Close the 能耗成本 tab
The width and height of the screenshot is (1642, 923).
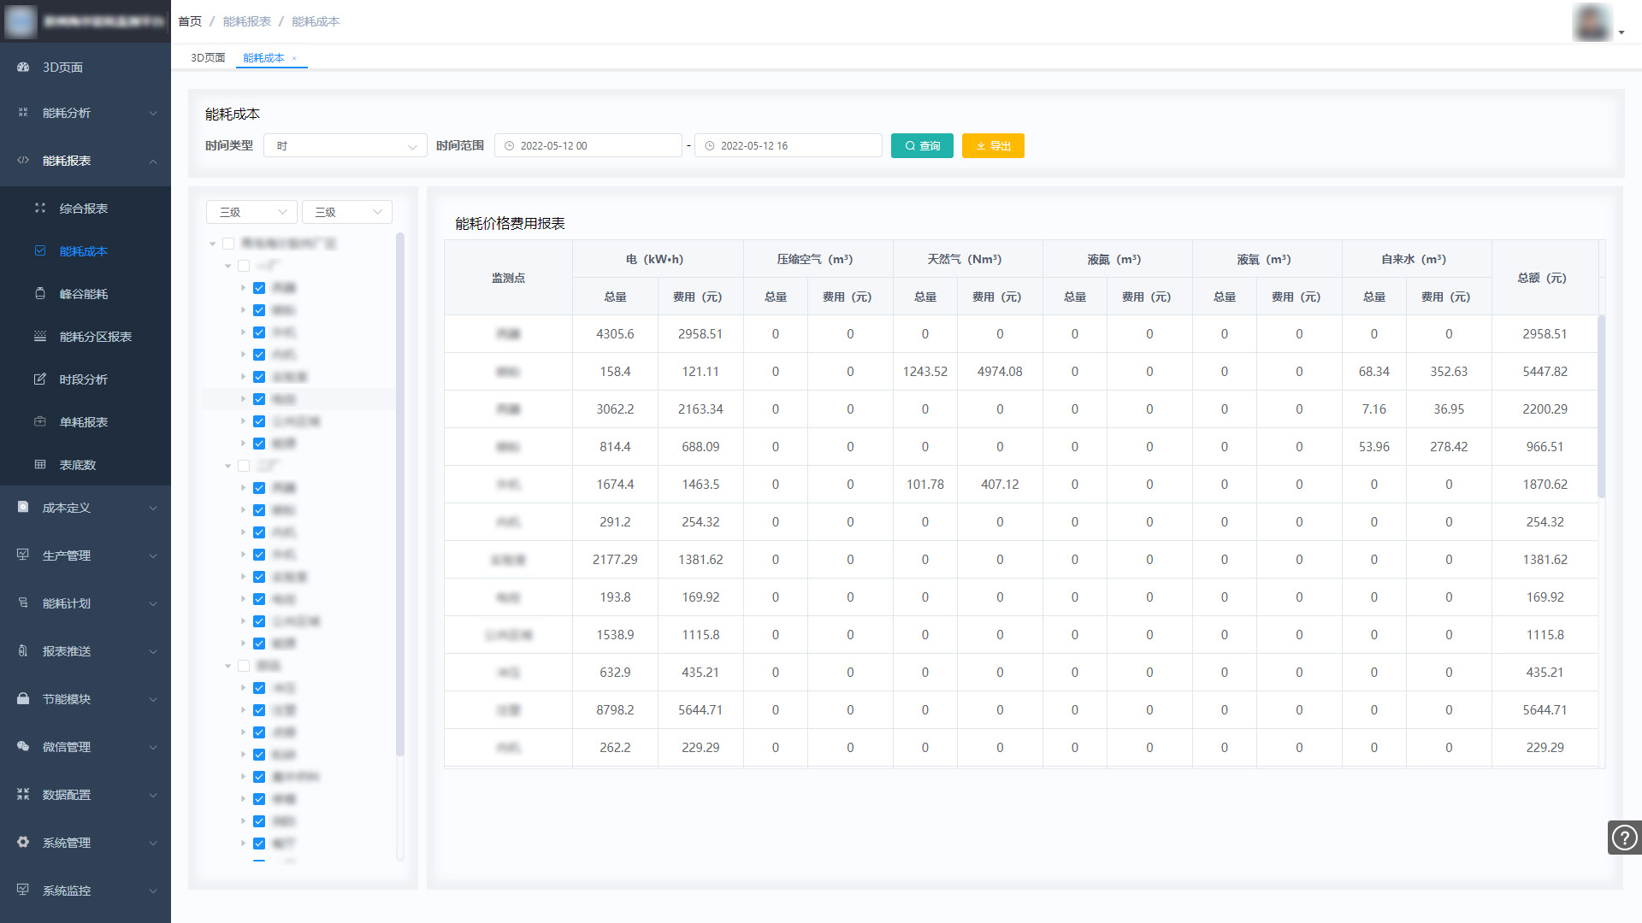click(294, 58)
